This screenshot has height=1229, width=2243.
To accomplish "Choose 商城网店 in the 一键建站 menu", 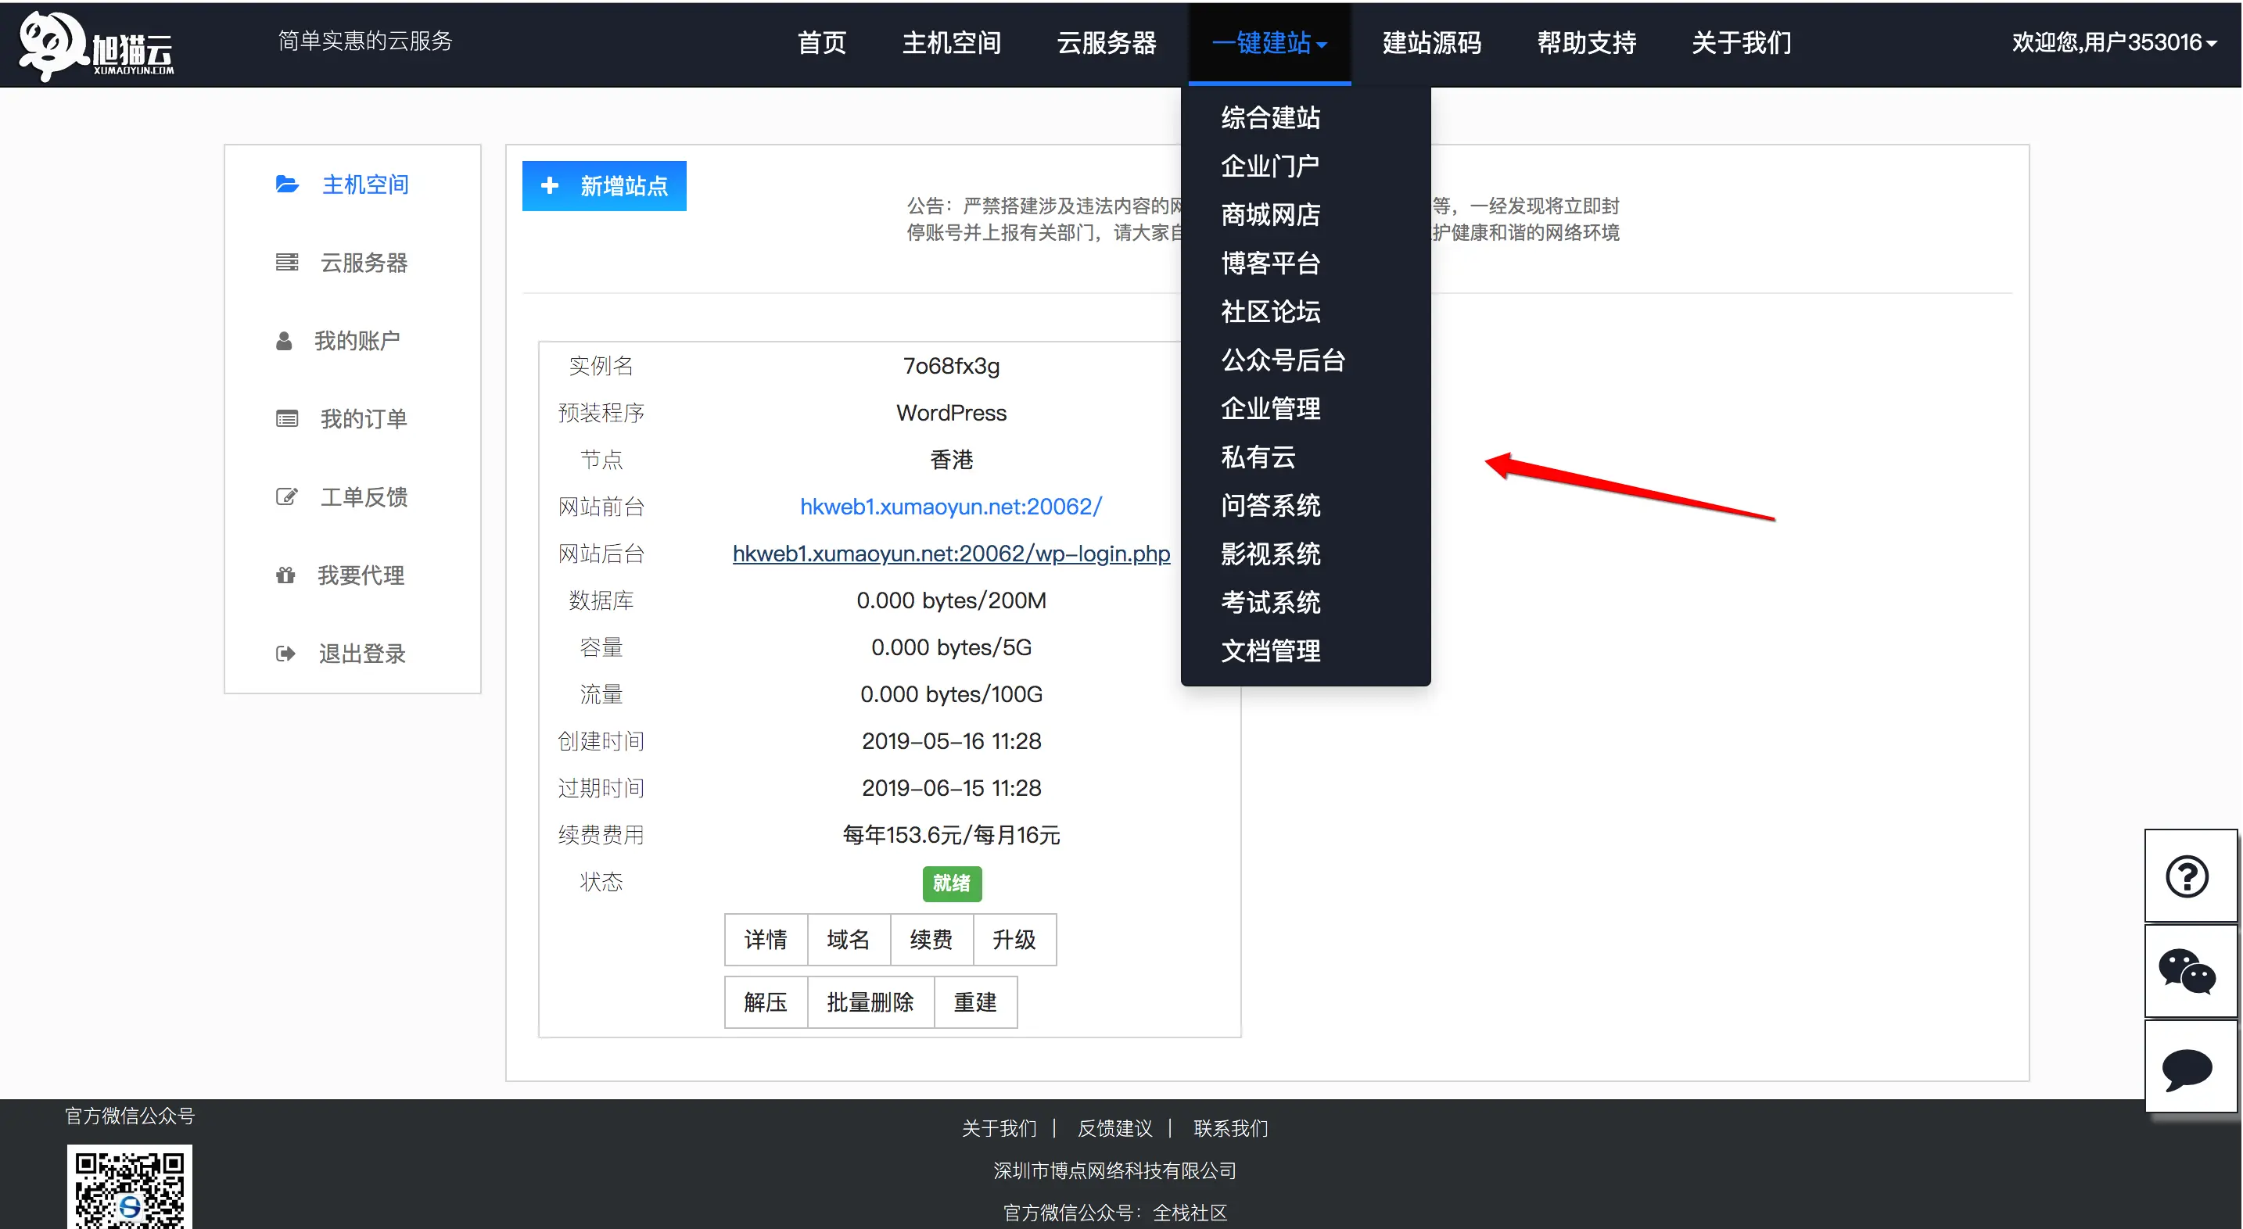I will [1270, 215].
